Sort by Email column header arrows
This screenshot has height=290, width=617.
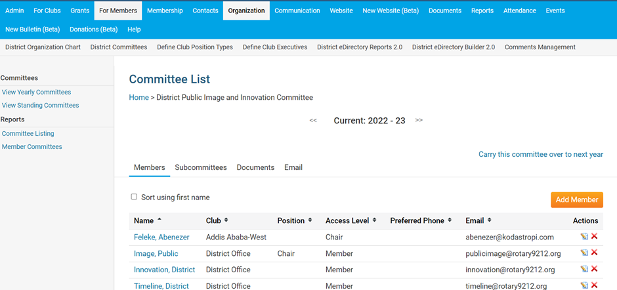[x=489, y=220]
